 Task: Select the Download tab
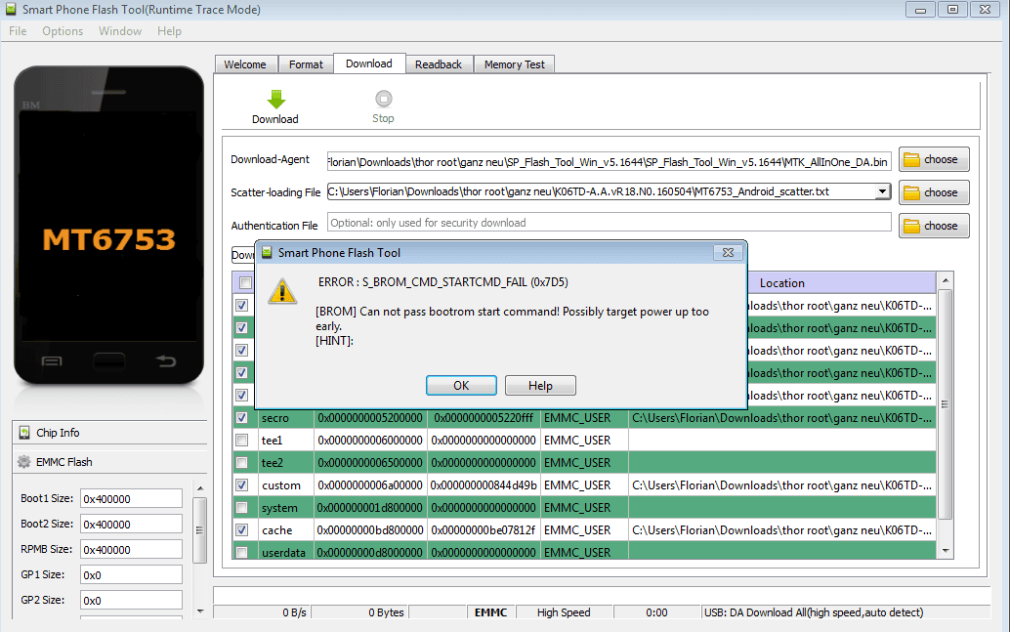click(369, 63)
